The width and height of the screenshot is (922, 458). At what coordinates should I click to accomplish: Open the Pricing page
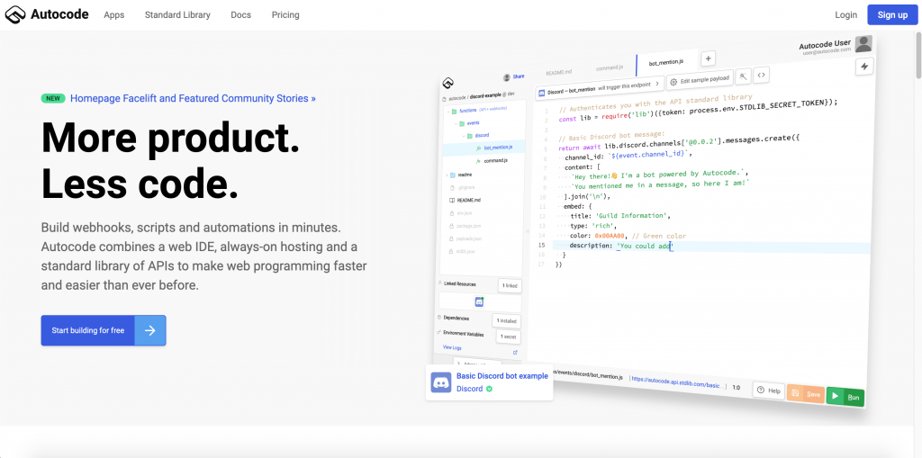click(285, 15)
